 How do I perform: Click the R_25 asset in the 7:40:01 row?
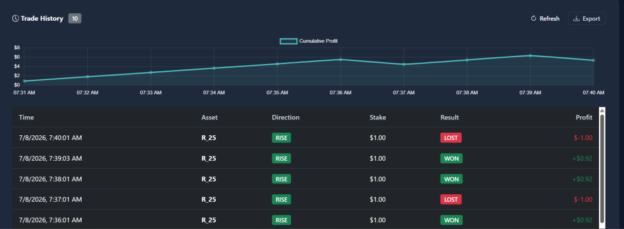click(208, 138)
